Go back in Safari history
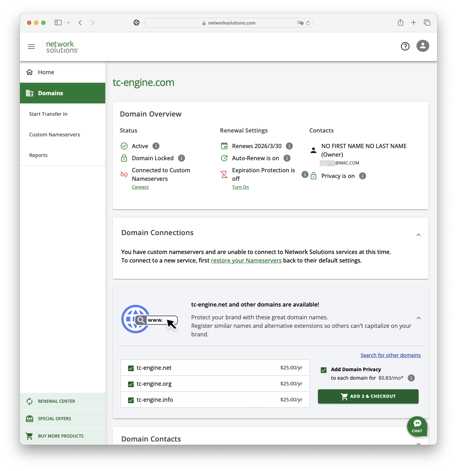 pyautogui.click(x=80, y=23)
